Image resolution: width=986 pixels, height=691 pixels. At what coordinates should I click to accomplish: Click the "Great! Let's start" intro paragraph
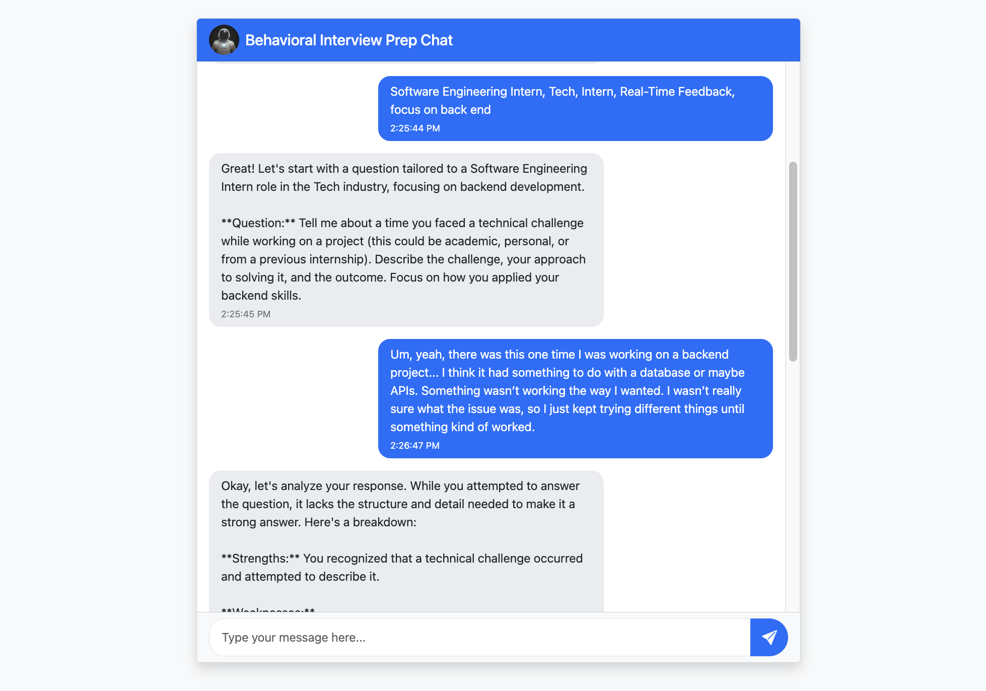click(x=404, y=178)
